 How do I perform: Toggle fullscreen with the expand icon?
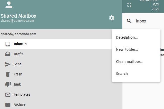click(129, 5)
